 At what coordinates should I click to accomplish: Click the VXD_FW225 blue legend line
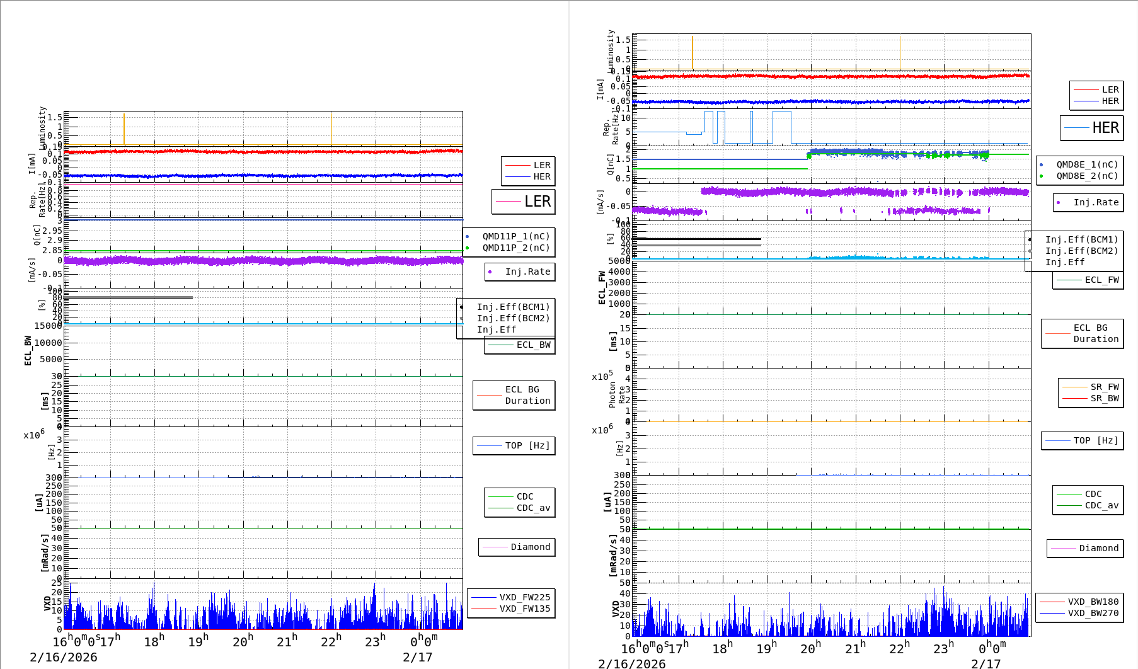click(484, 597)
